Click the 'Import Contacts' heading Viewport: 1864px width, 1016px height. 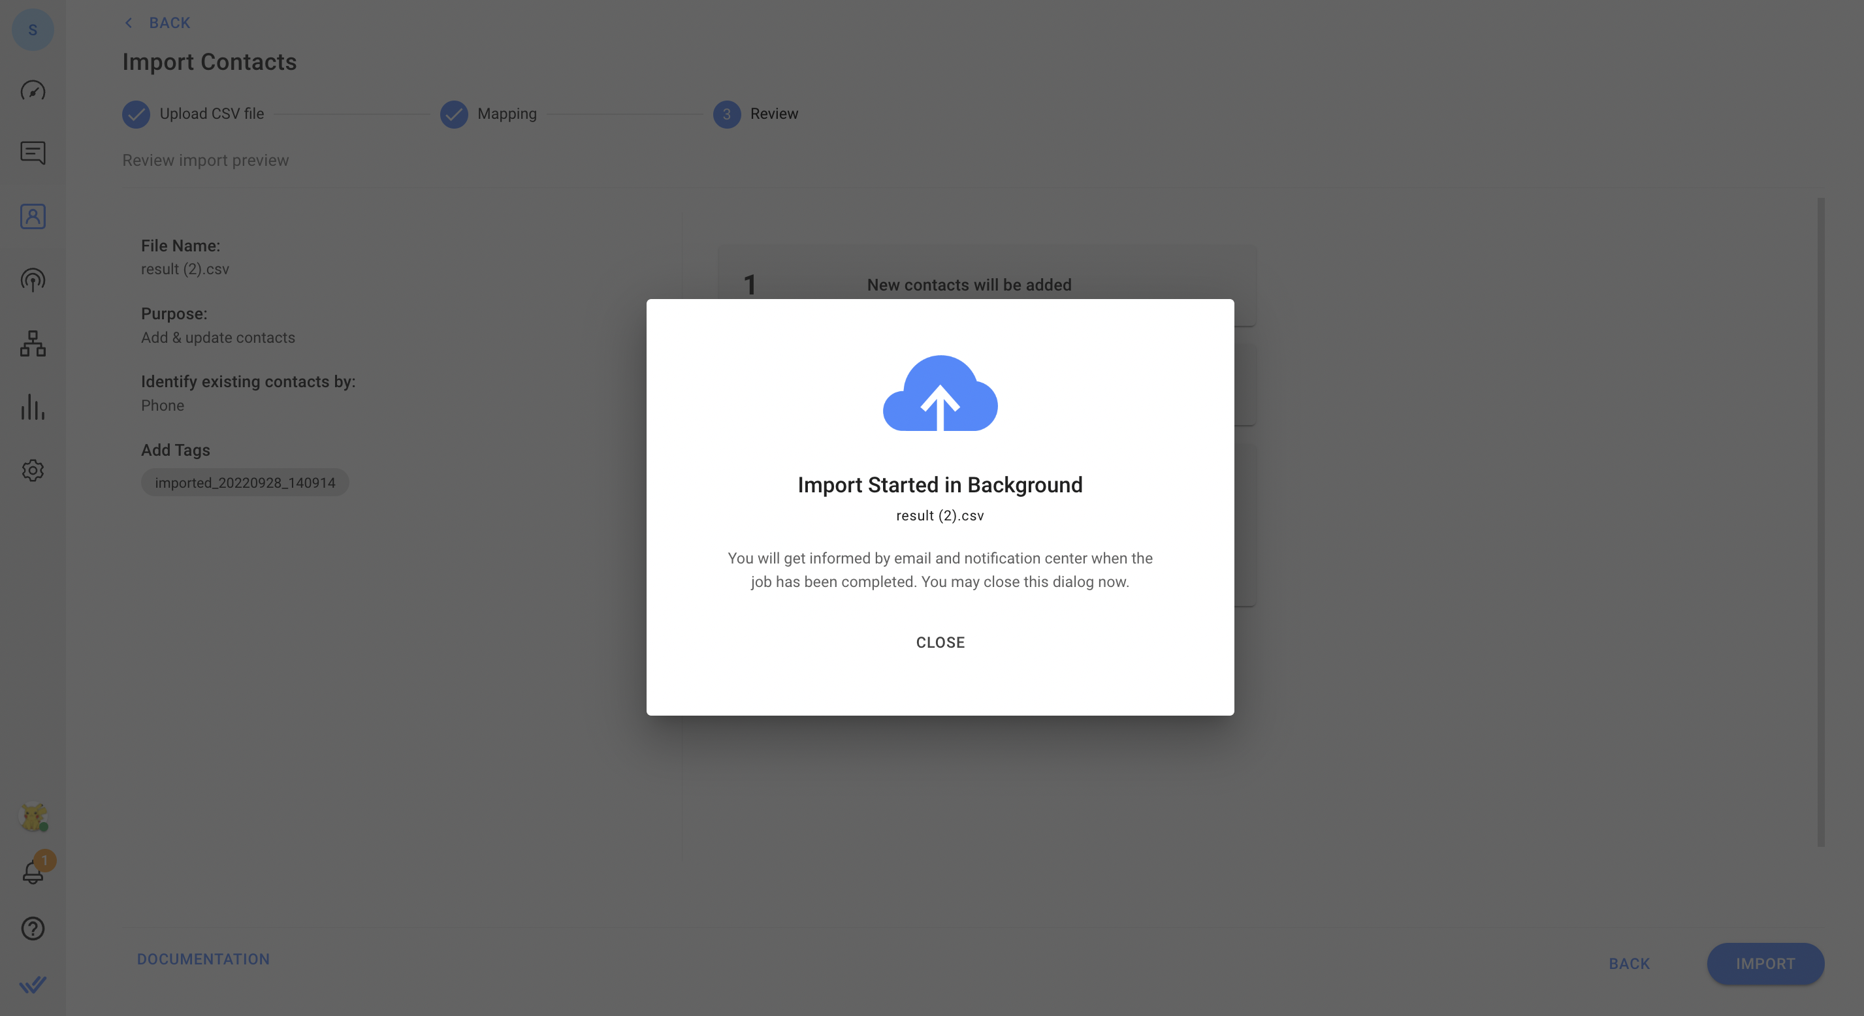point(209,62)
